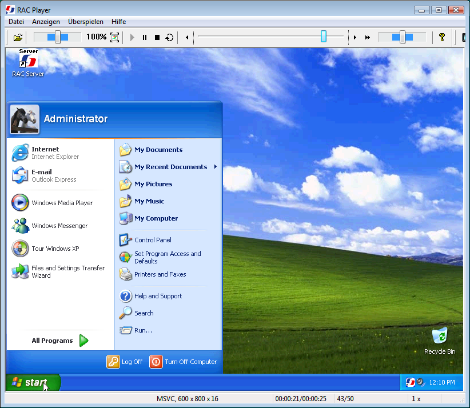This screenshot has width=470, height=408.
Task: Click the Recycle Bin desktop icon
Action: tap(440, 342)
